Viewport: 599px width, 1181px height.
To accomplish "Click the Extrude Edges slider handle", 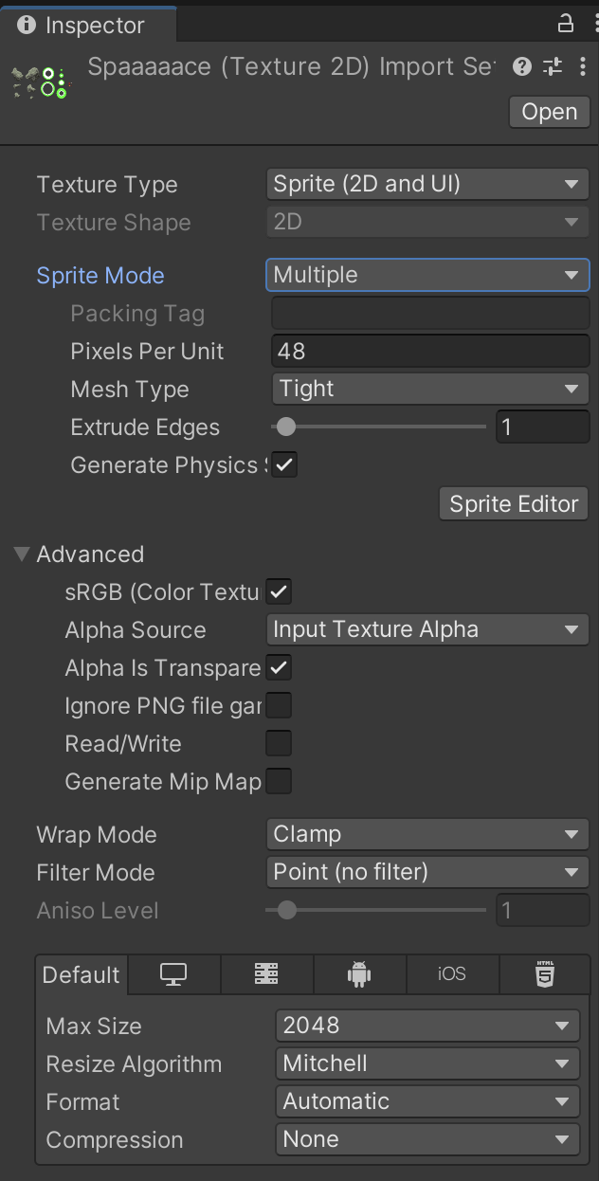I will tap(286, 427).
